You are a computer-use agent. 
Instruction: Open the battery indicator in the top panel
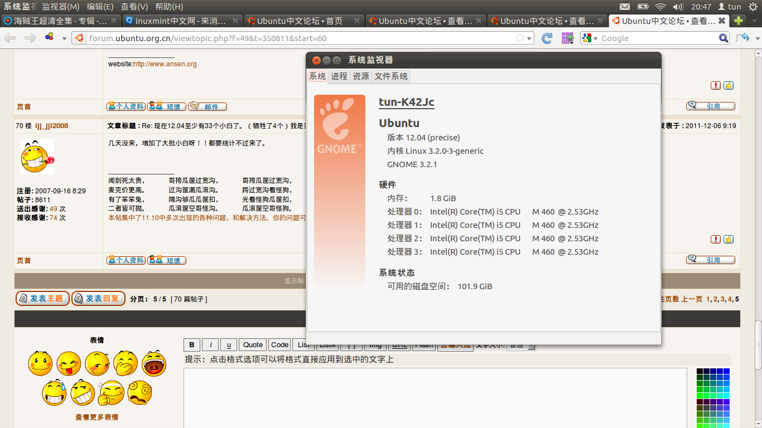(643, 7)
